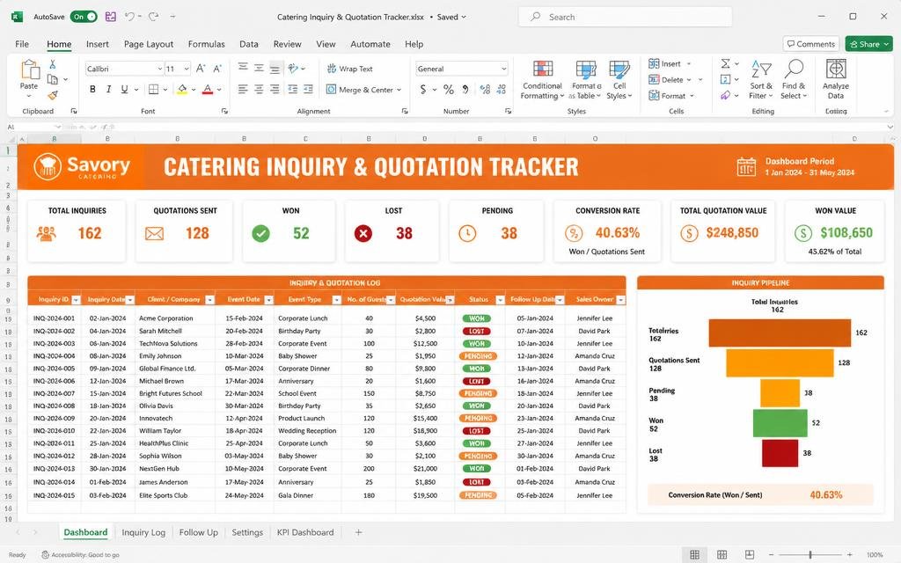Open the Follow Up sheet tab

(198, 532)
